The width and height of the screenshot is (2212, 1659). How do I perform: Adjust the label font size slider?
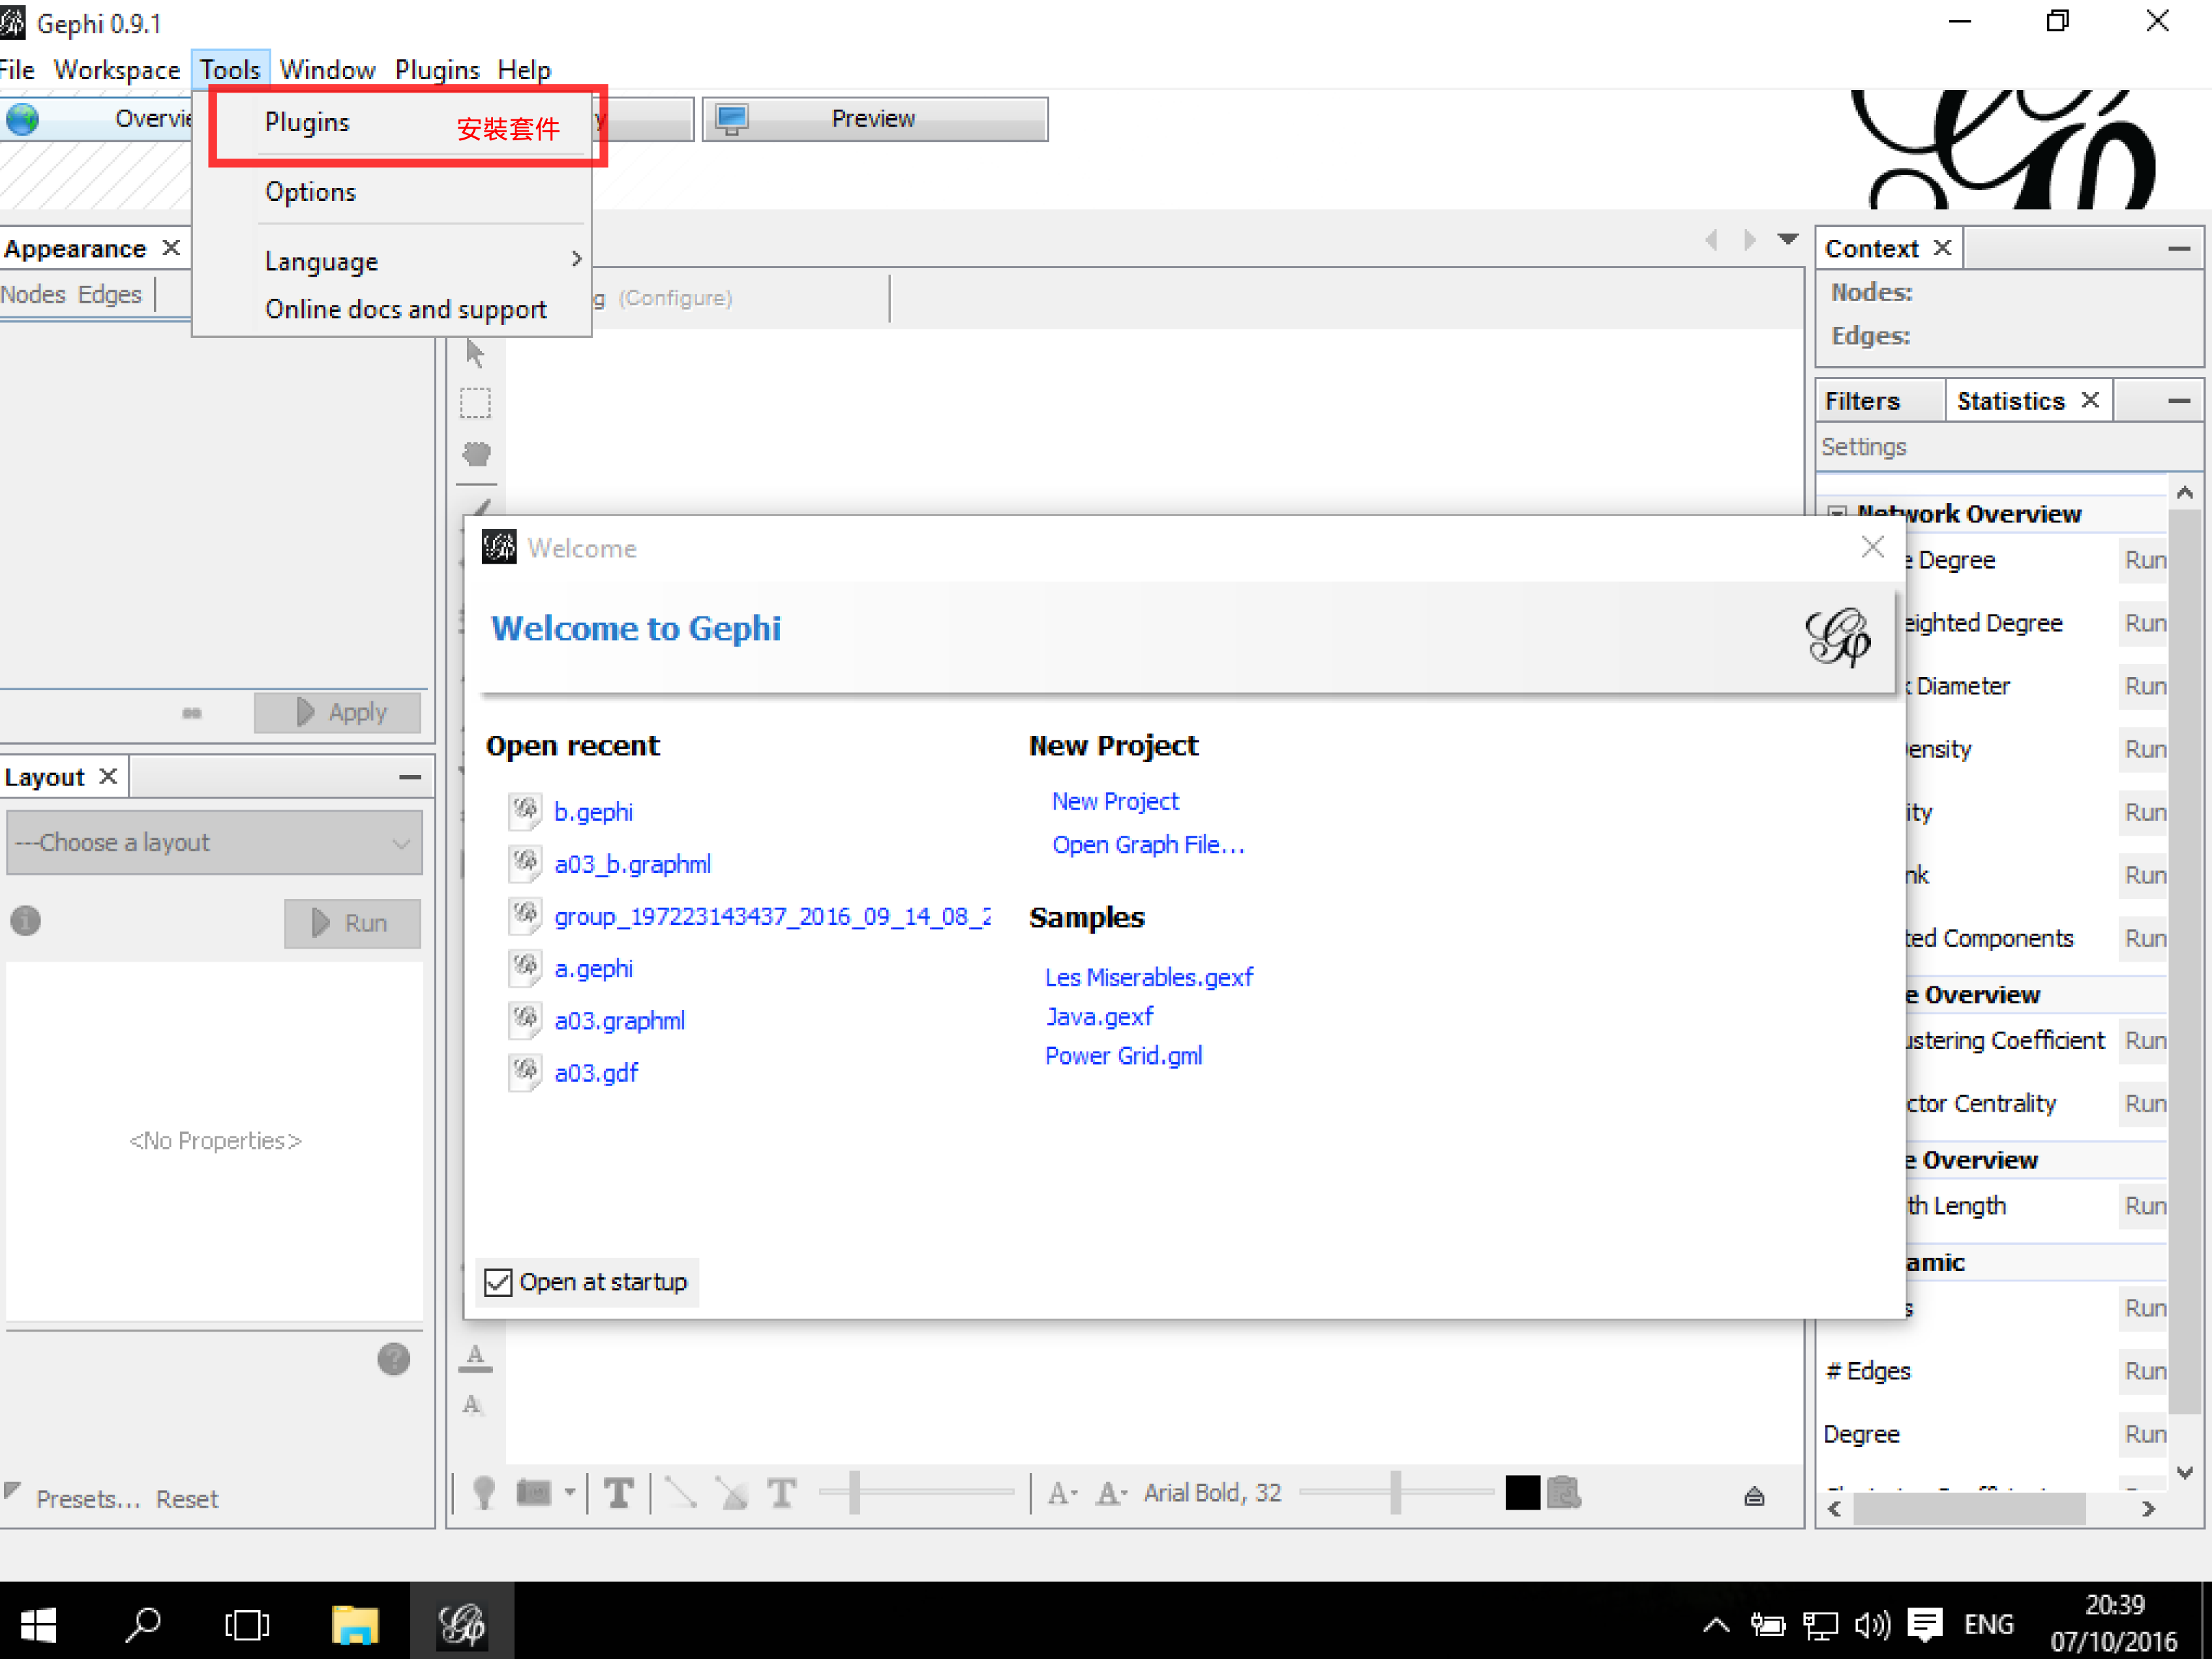coord(1395,1493)
